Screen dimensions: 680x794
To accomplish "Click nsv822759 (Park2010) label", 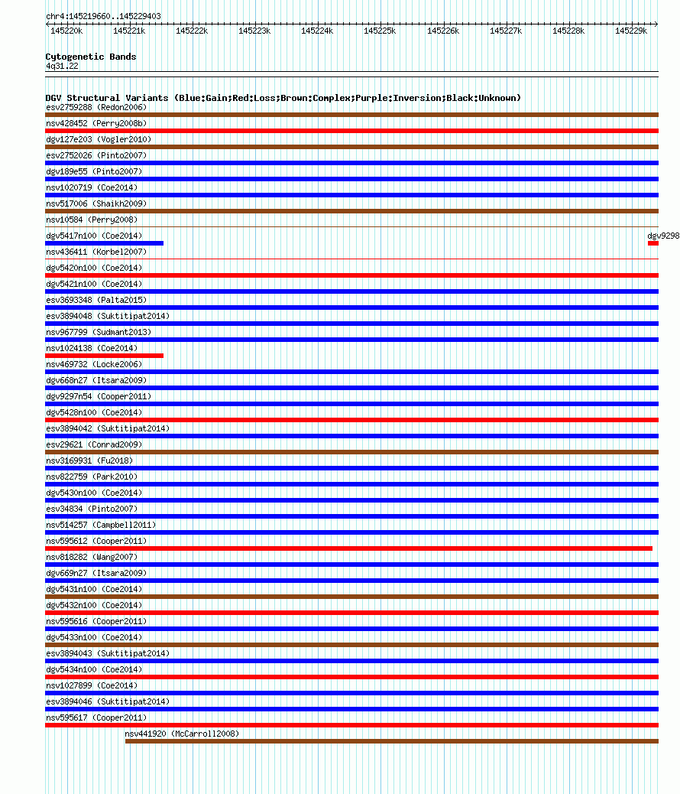I will pos(92,477).
